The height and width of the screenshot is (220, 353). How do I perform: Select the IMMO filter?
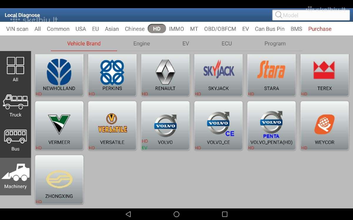176,29
